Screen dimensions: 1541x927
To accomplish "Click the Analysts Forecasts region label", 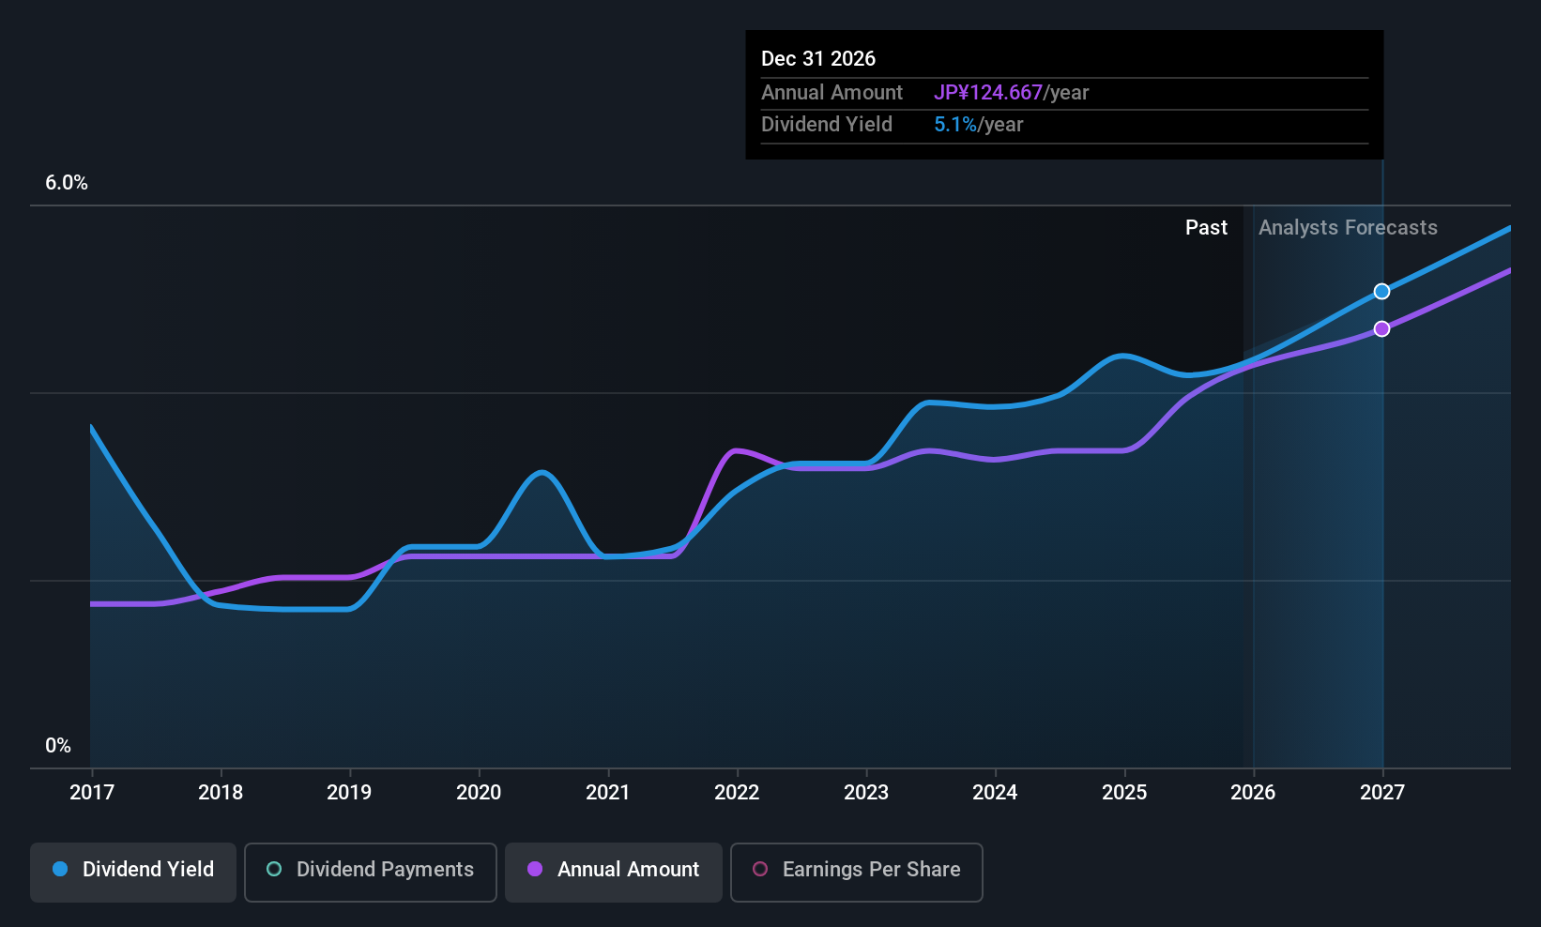I will (x=1348, y=228).
